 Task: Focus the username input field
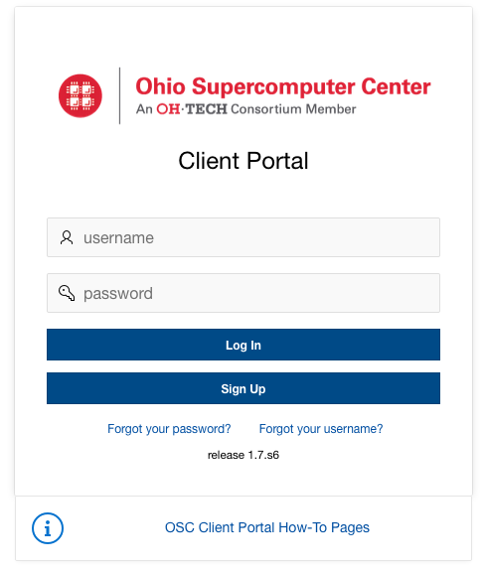pyautogui.click(x=243, y=237)
